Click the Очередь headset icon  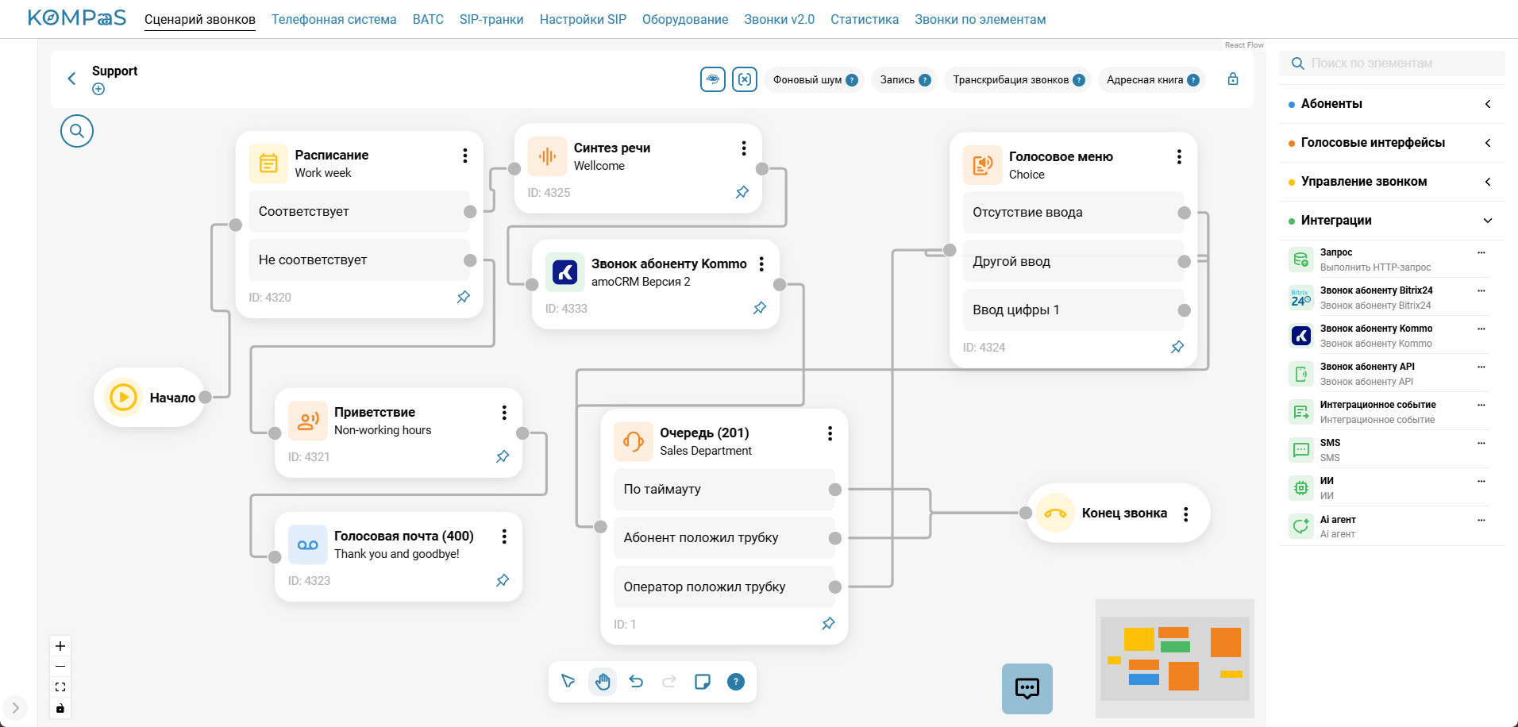tap(633, 441)
